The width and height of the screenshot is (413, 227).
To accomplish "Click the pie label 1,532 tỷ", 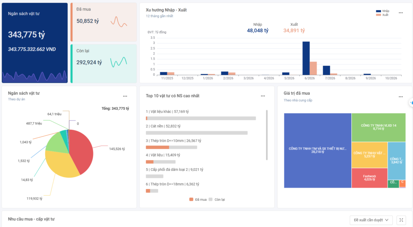I will [x=24, y=161].
